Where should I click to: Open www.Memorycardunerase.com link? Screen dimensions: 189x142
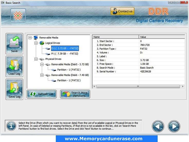[104, 139]
